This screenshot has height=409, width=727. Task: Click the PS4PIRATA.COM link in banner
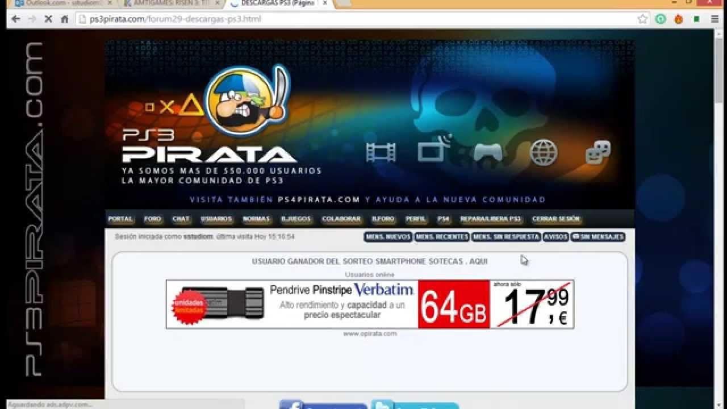point(319,200)
